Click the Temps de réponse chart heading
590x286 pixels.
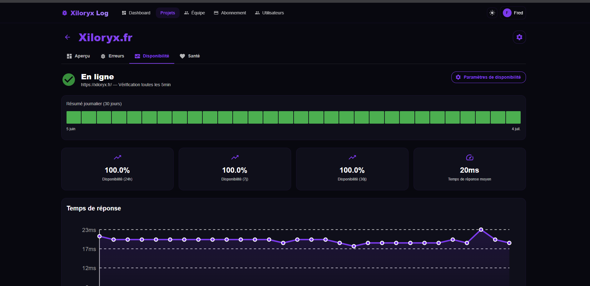94,208
